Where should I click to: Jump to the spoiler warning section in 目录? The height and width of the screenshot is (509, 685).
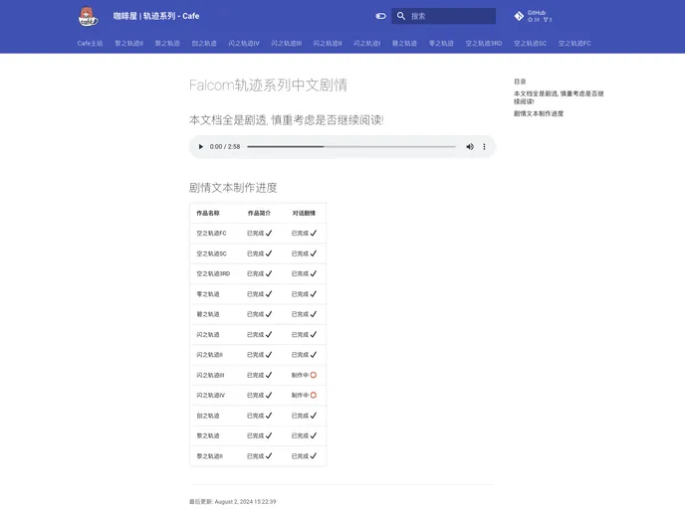tap(559, 97)
